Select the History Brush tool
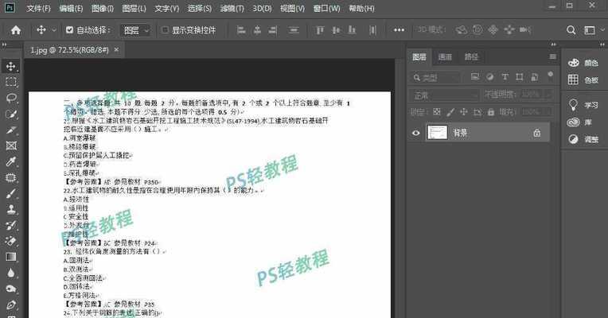This screenshot has width=608, height=318. [x=11, y=225]
